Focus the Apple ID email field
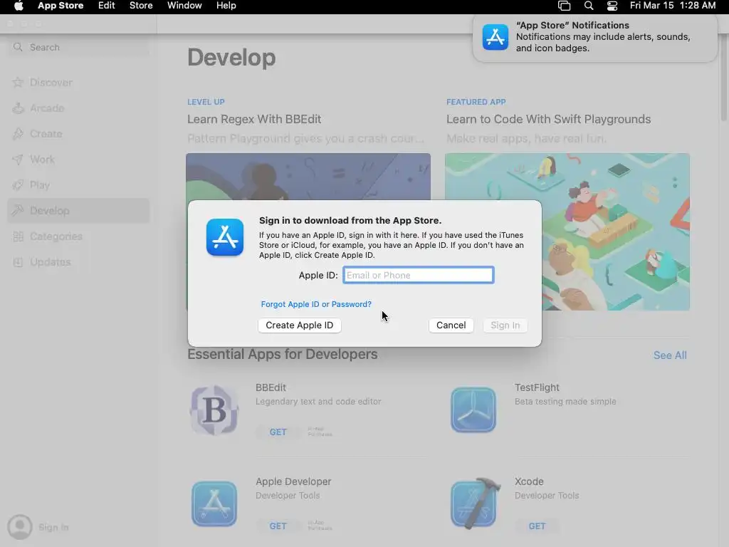The image size is (729, 547). (x=419, y=275)
